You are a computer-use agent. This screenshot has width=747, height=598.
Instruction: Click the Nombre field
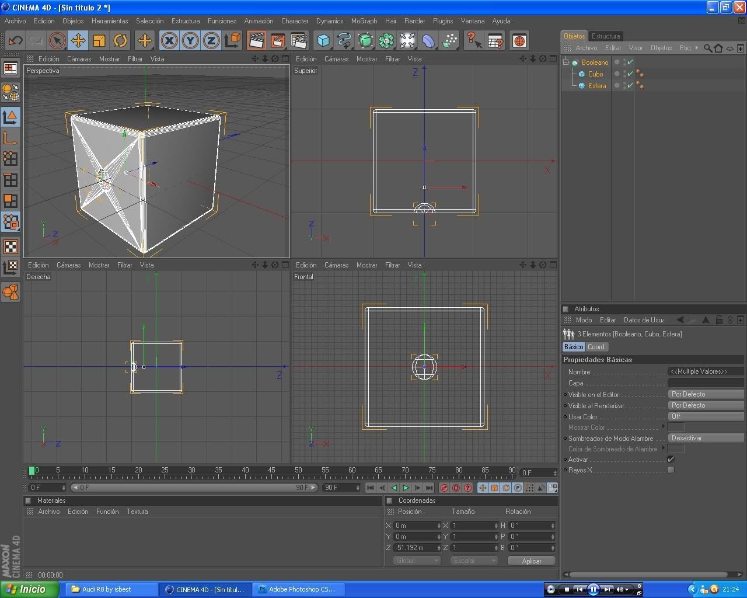coord(706,371)
